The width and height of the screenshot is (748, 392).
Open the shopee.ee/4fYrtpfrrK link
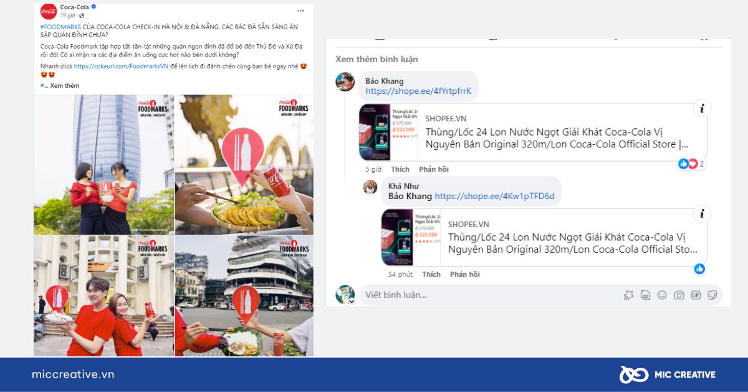tap(418, 91)
